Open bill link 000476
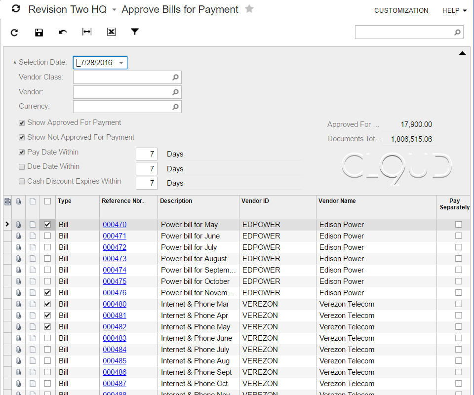This screenshot has width=474, height=395. tap(115, 293)
